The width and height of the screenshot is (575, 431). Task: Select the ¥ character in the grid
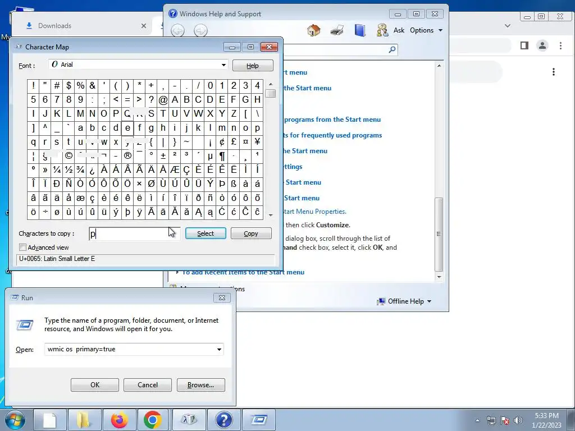pyautogui.click(x=257, y=142)
